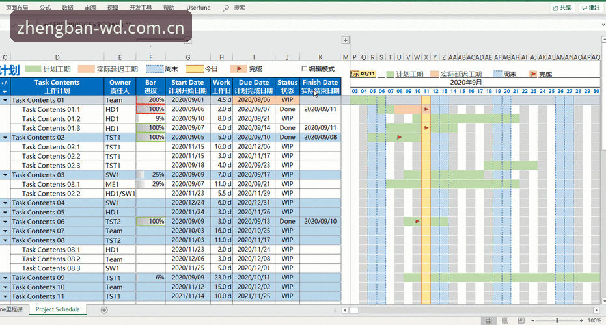Click the zoom out minus icon
Image resolution: width=606 pixels, height=325 pixels.
(x=532, y=320)
